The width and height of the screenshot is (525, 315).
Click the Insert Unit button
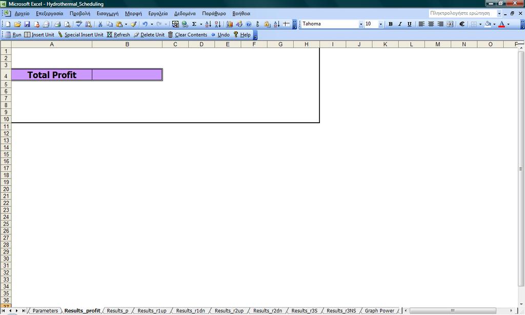pyautogui.click(x=39, y=35)
